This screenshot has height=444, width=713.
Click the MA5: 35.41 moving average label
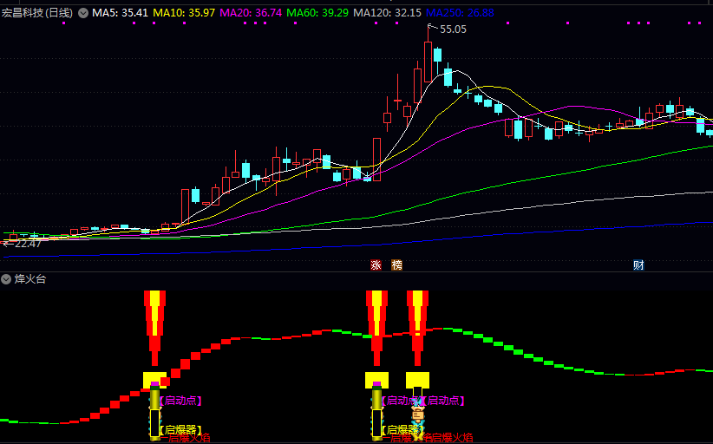[120, 13]
